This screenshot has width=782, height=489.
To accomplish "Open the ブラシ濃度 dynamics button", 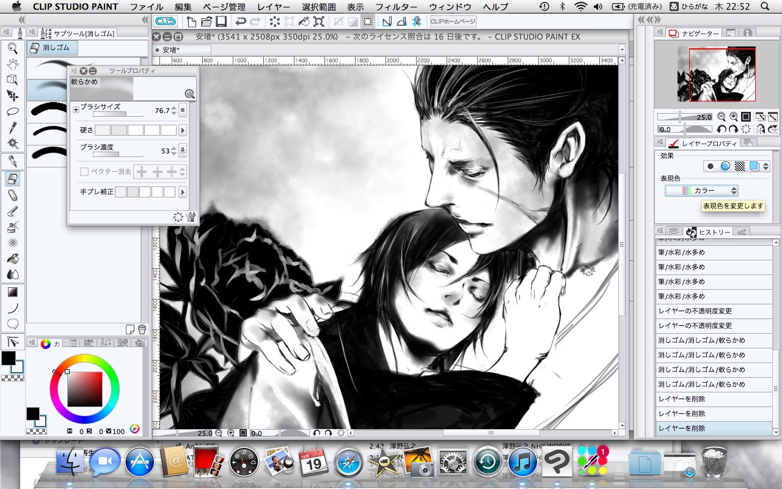I will point(183,151).
